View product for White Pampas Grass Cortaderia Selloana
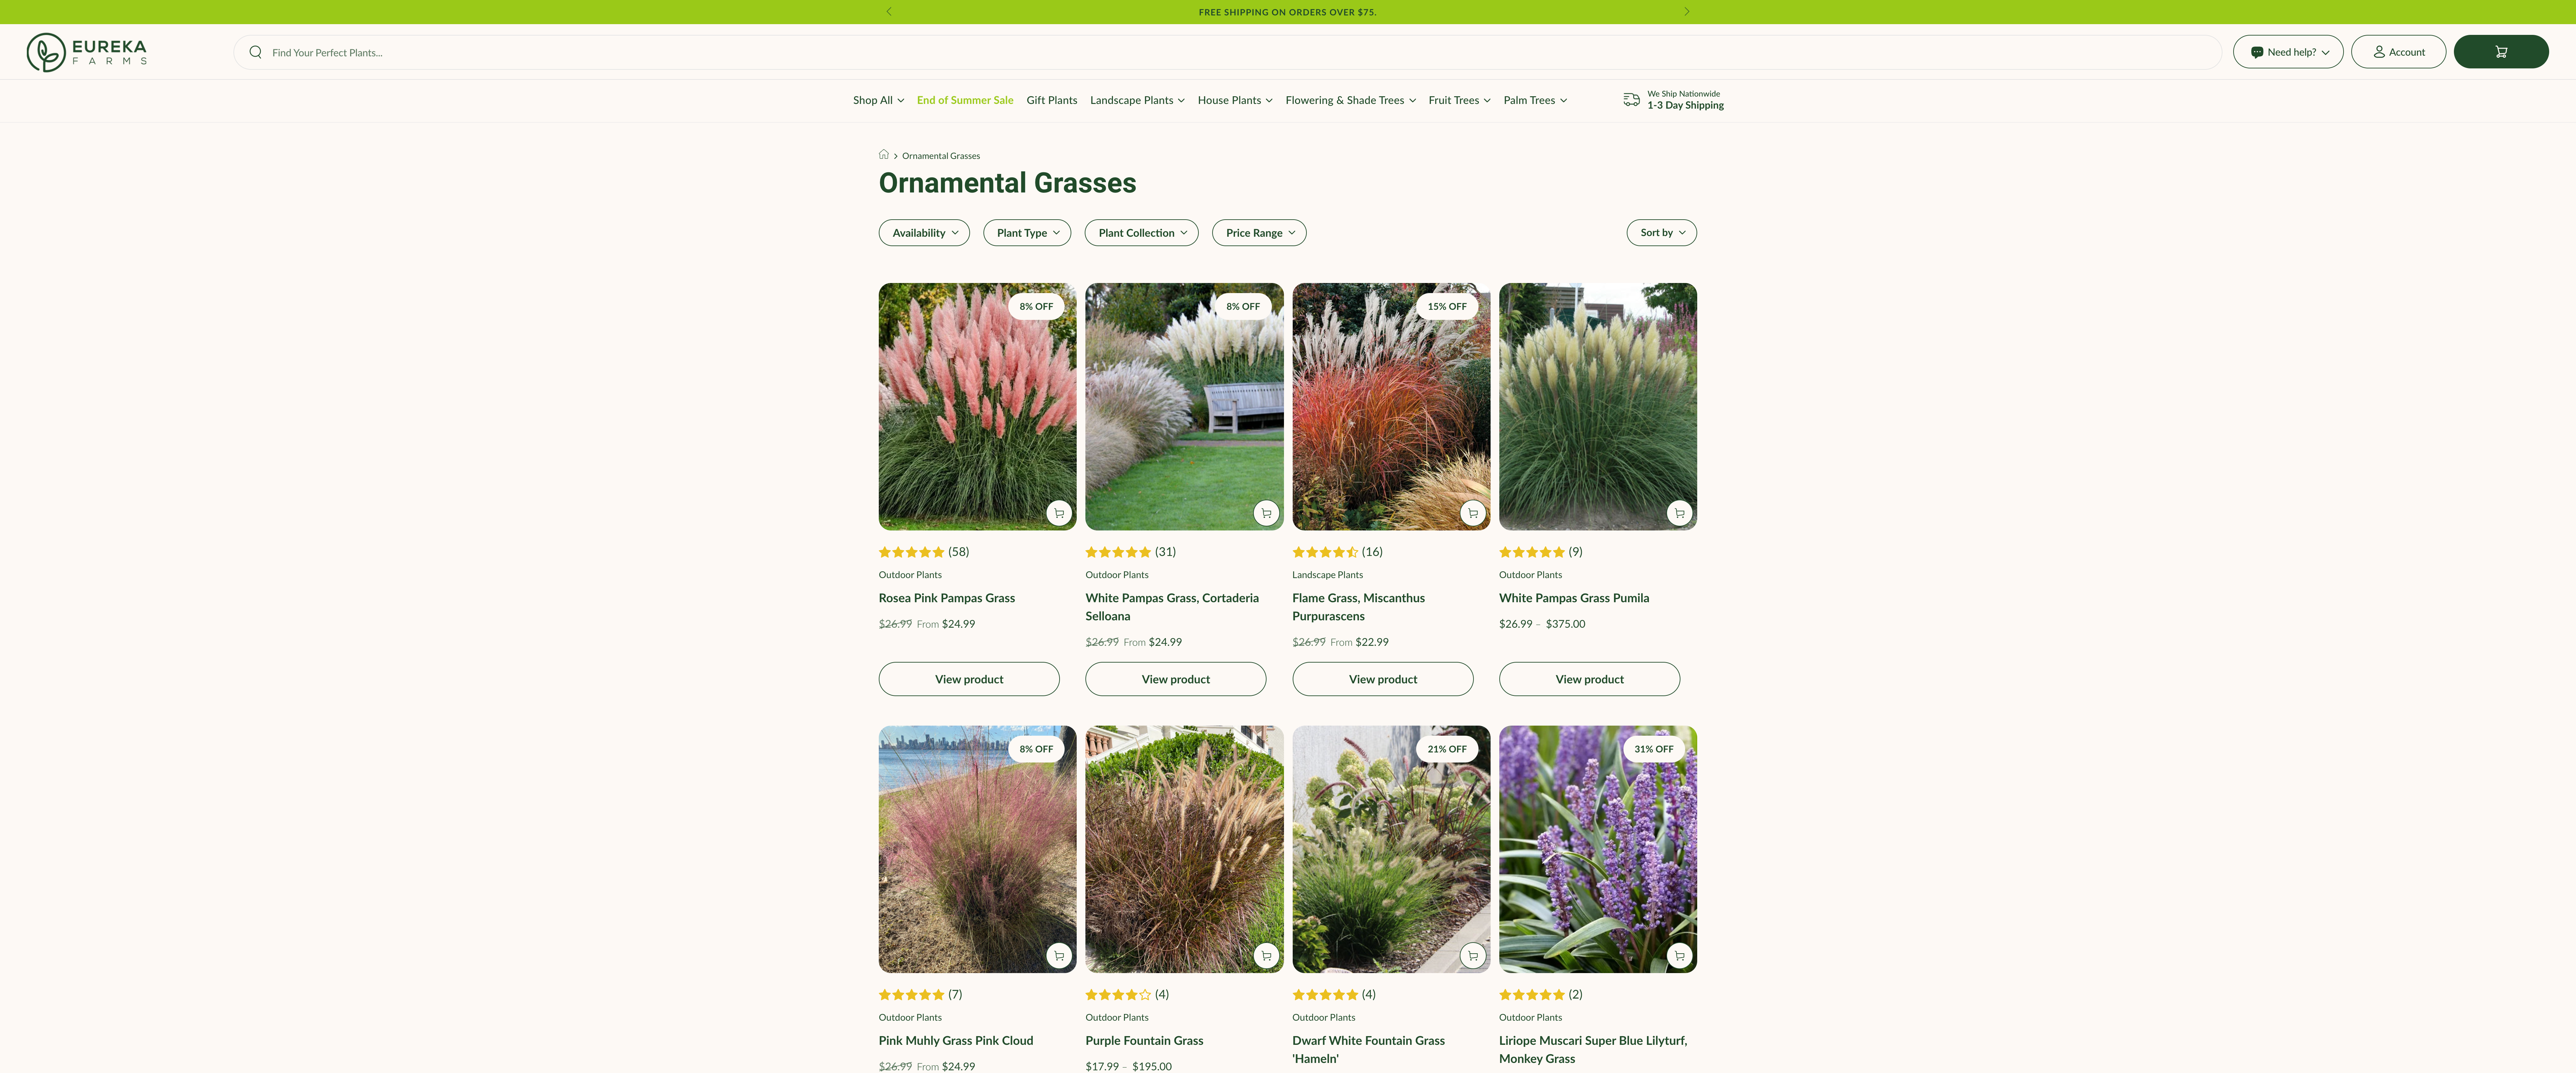The width and height of the screenshot is (2576, 1073). point(1176,679)
